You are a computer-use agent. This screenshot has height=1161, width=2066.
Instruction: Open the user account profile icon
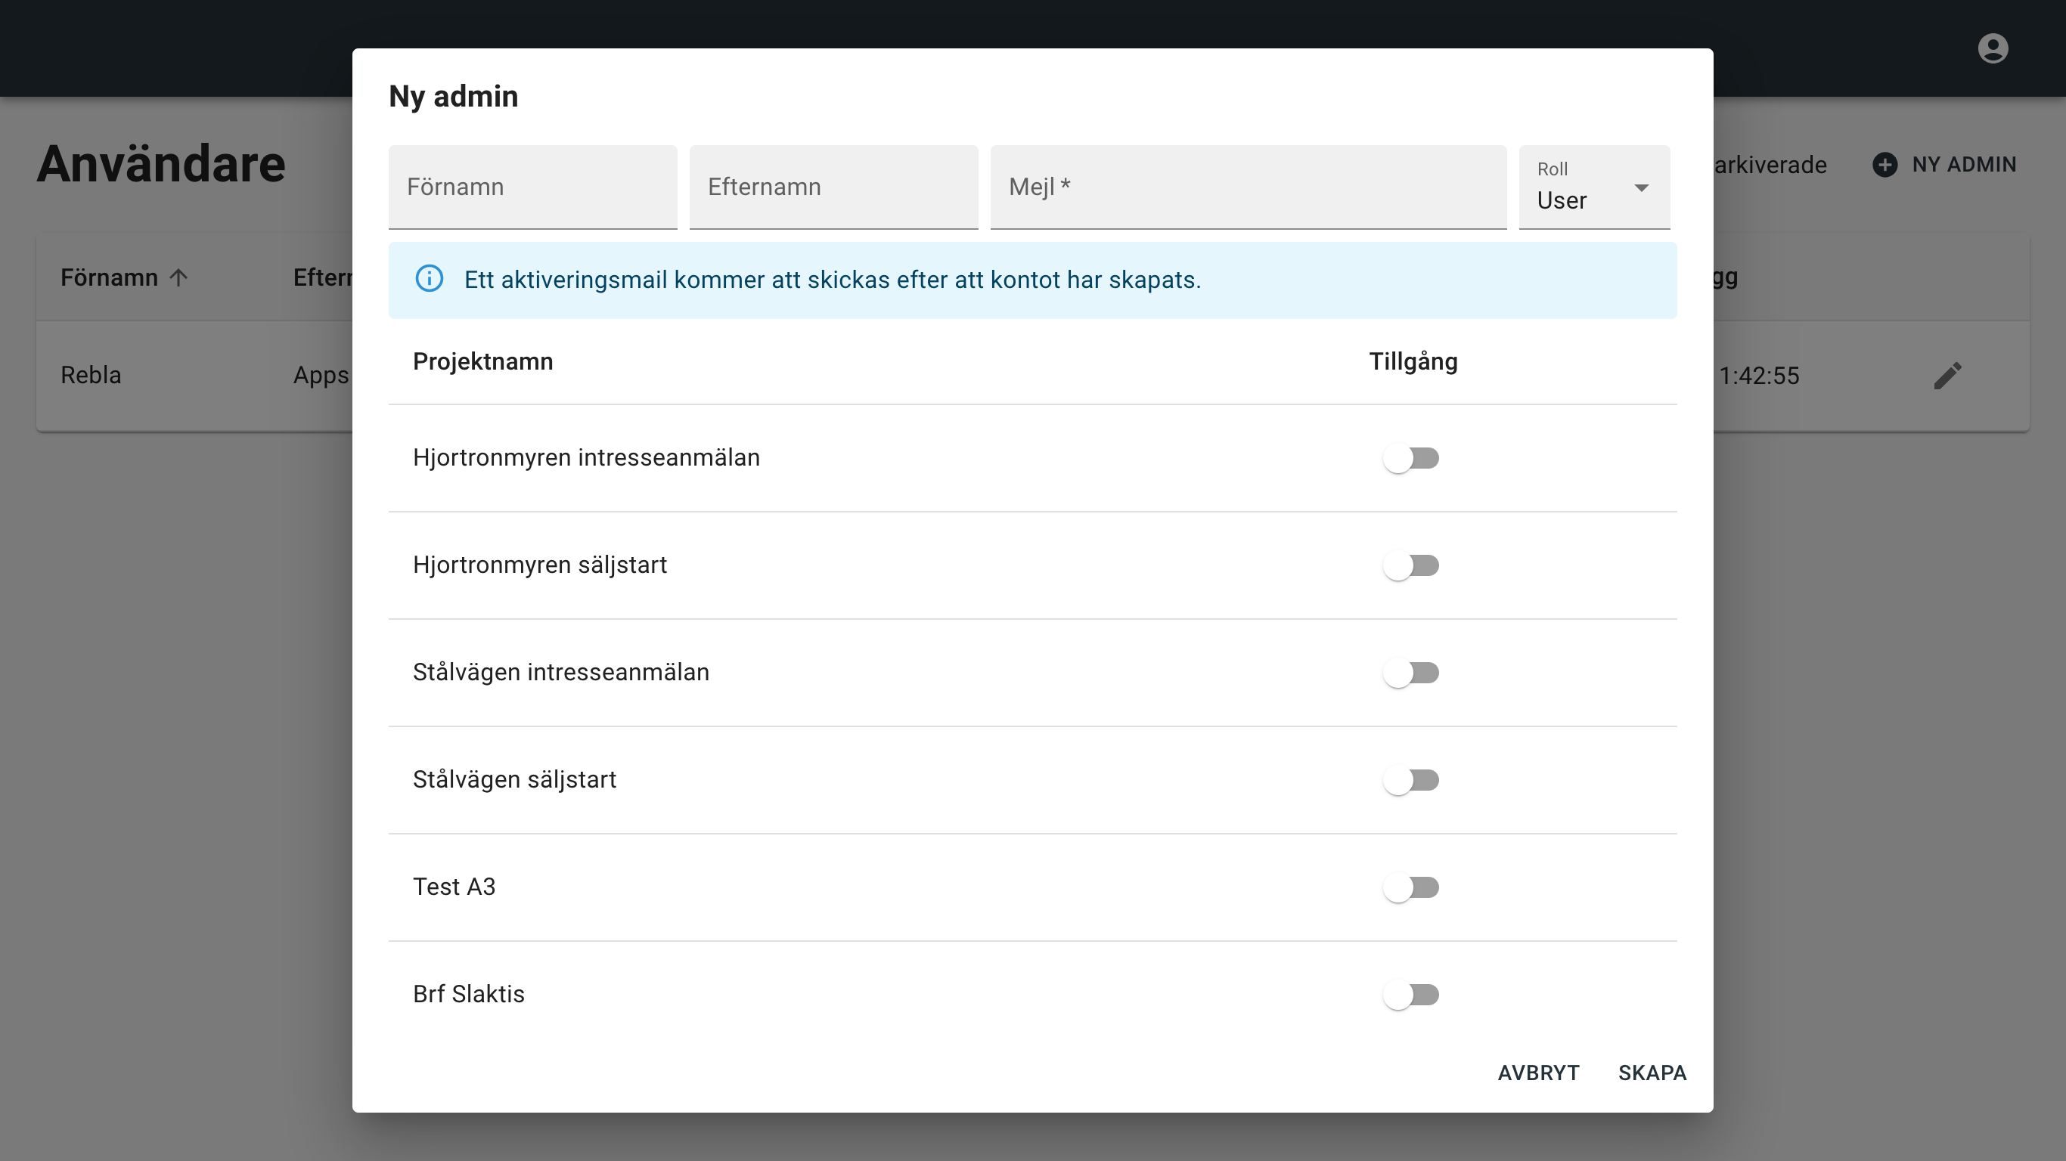pos(1992,48)
